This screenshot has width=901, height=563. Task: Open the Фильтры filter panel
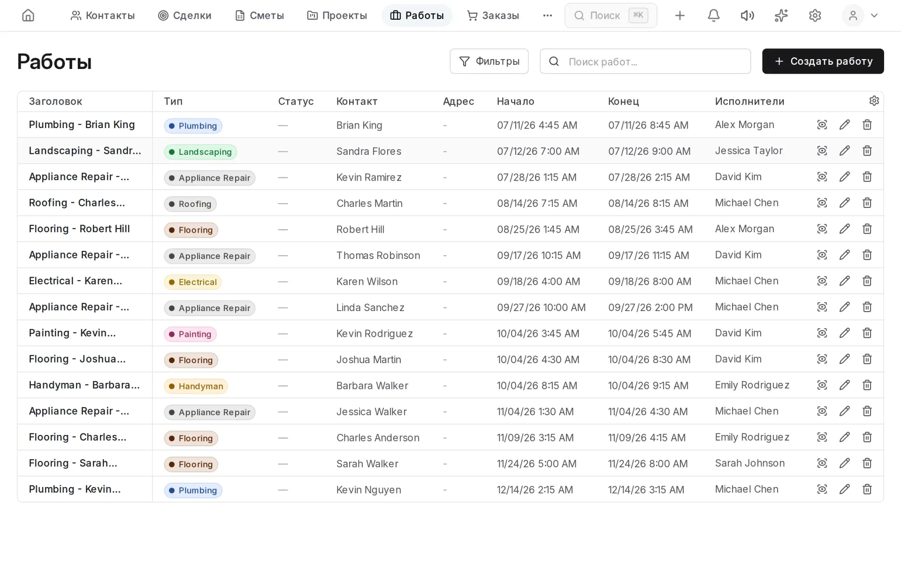tap(489, 61)
